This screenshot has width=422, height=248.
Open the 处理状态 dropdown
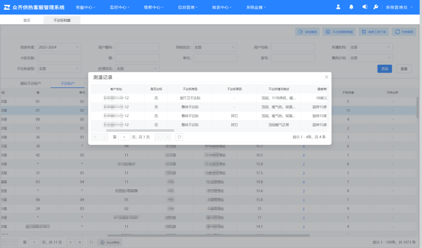point(137,69)
